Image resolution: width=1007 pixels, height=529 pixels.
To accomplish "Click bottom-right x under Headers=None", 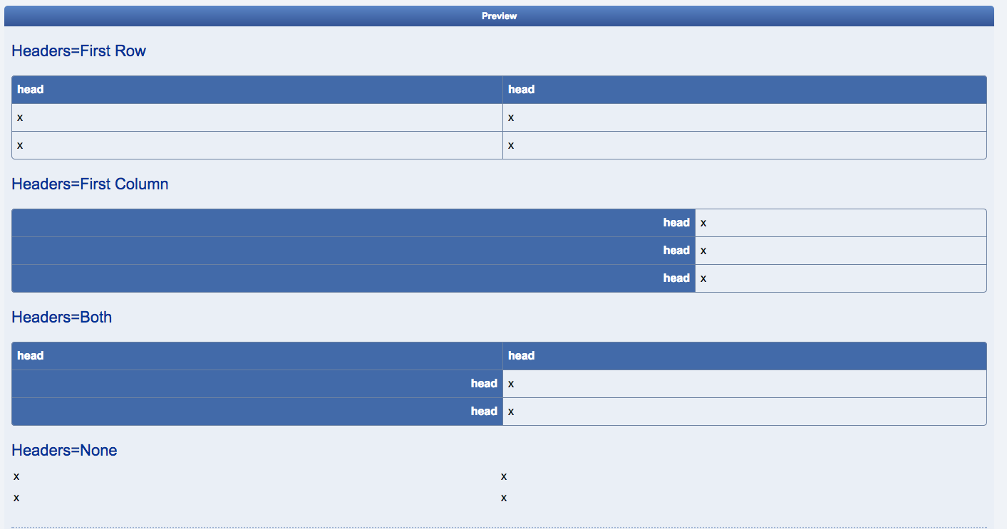I will (504, 498).
